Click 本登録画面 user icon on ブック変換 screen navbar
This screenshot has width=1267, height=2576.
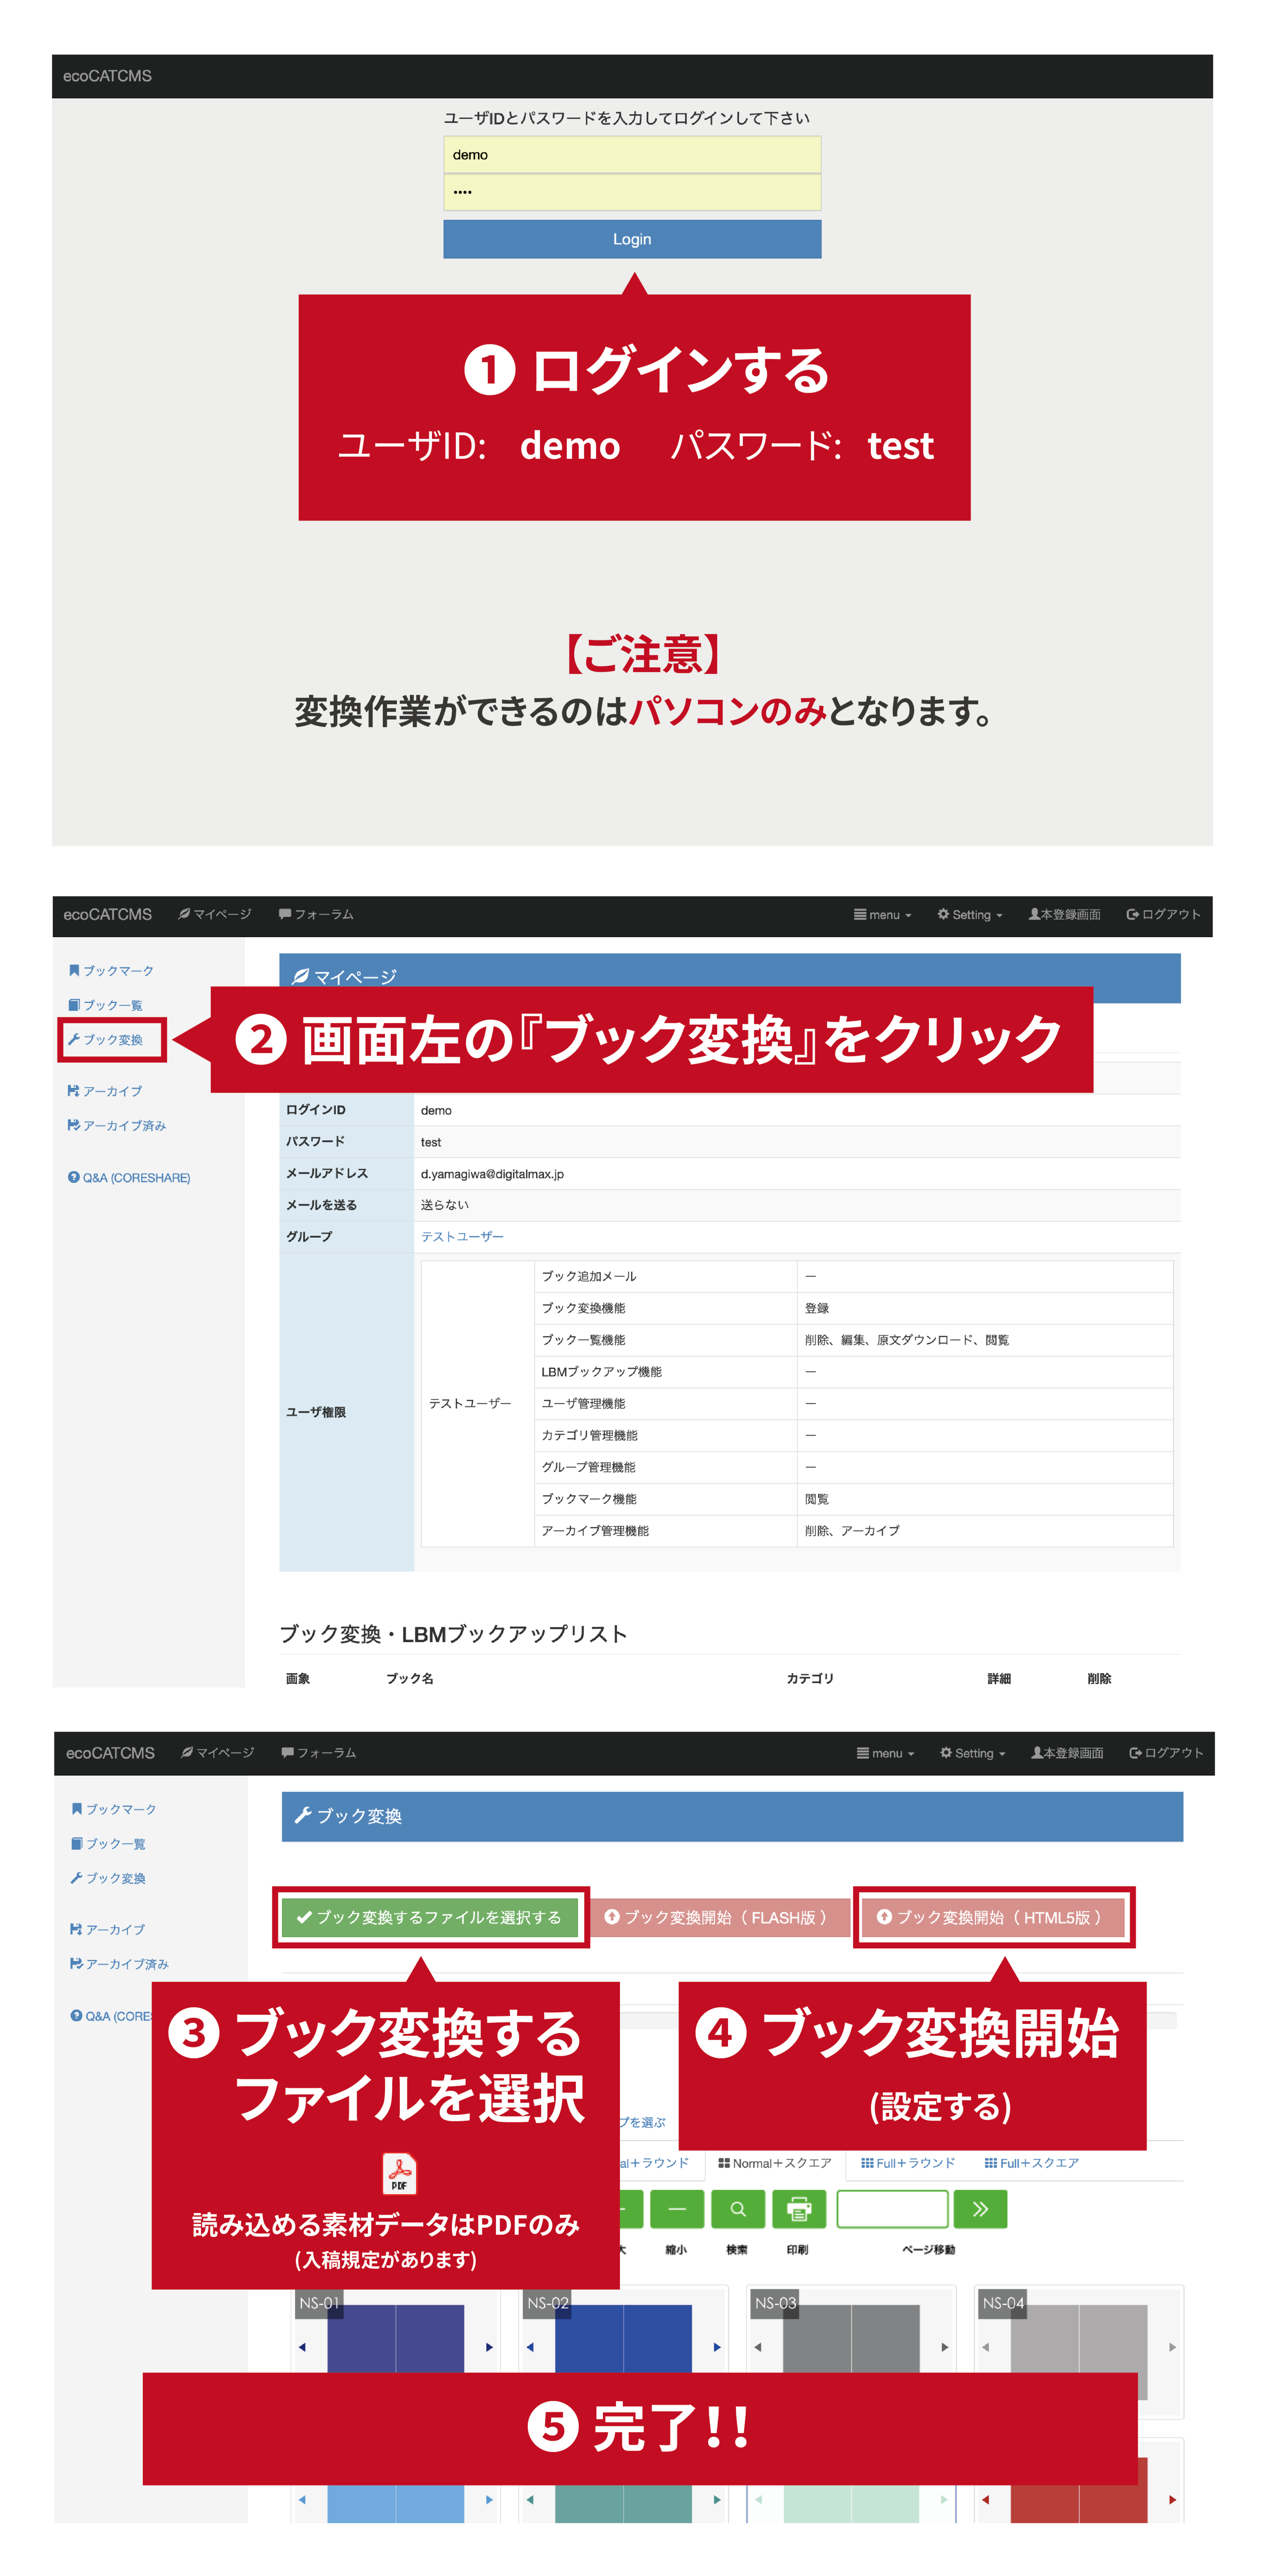tap(1068, 1753)
